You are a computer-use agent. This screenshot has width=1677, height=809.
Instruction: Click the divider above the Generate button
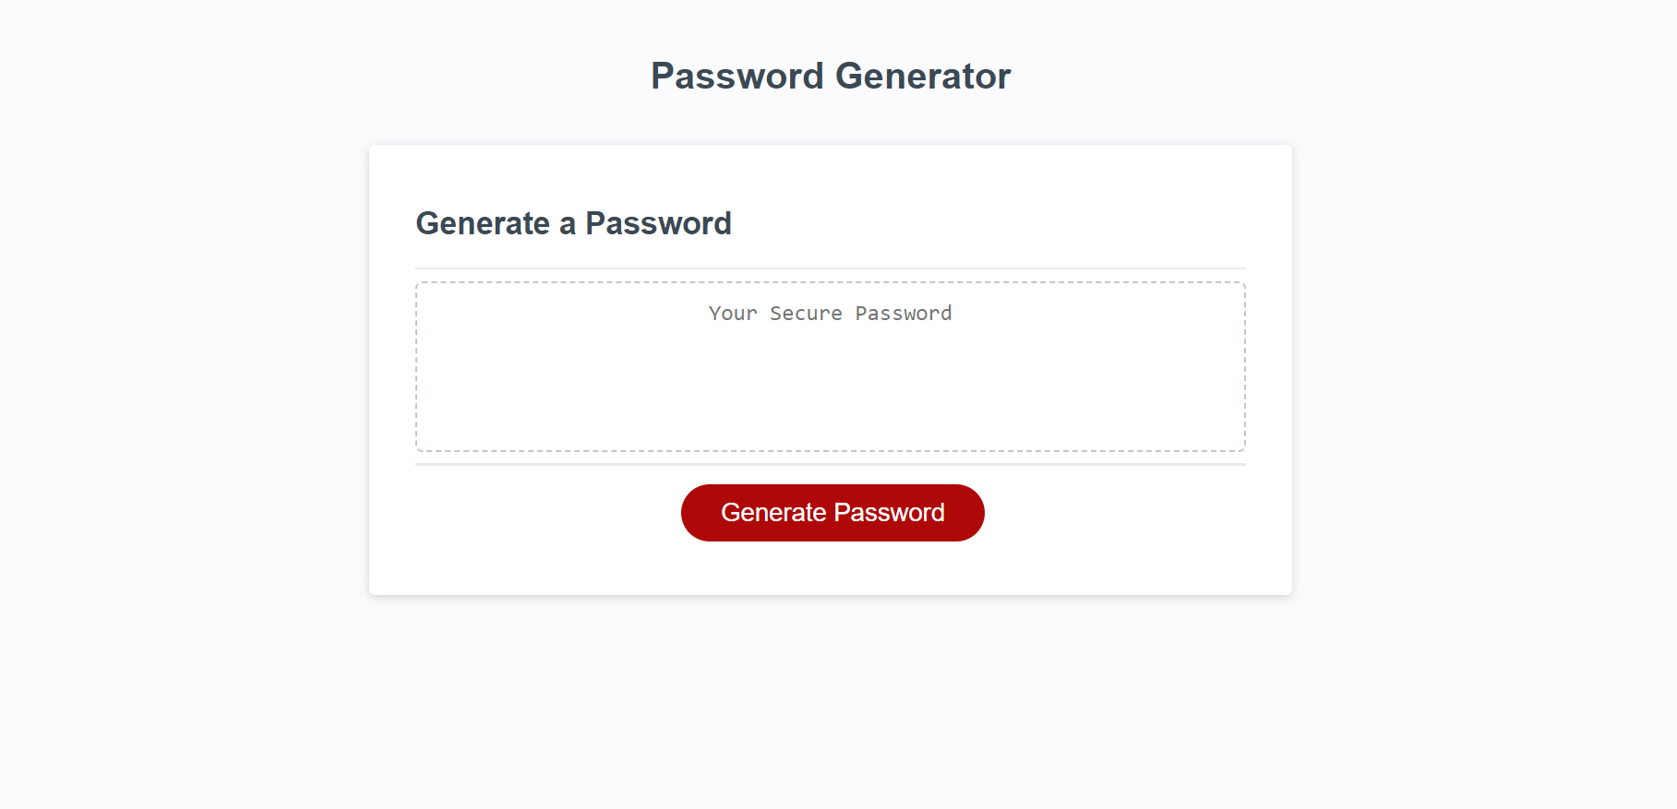829,464
